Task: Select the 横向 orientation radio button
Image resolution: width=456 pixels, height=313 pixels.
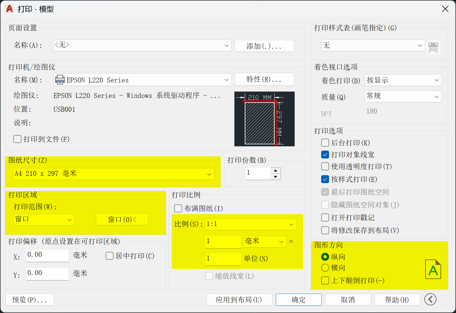Action: 325,268
